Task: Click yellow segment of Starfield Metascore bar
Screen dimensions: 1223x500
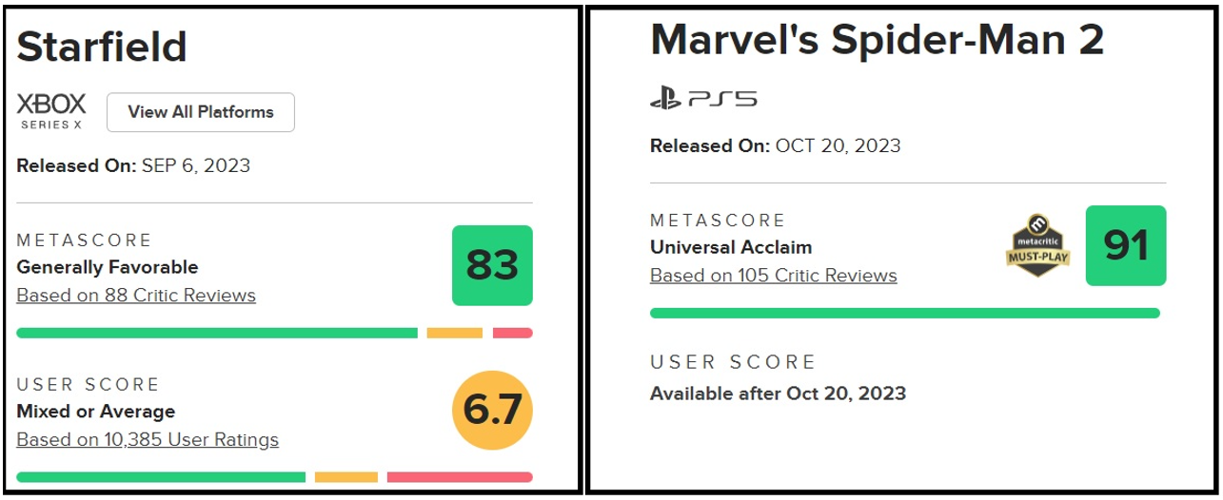Action: [x=455, y=333]
